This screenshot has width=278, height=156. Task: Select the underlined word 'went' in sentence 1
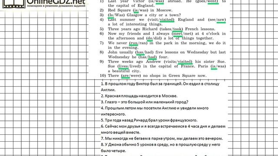click(x=213, y=1)
